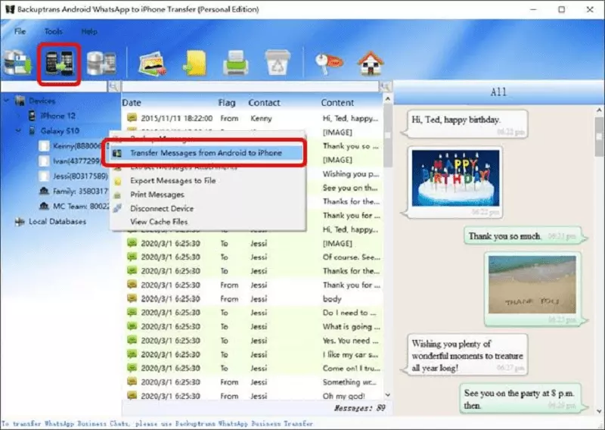Screen dimensions: 605x430
Task: Click message list scroll down arrow
Action: coord(388,395)
